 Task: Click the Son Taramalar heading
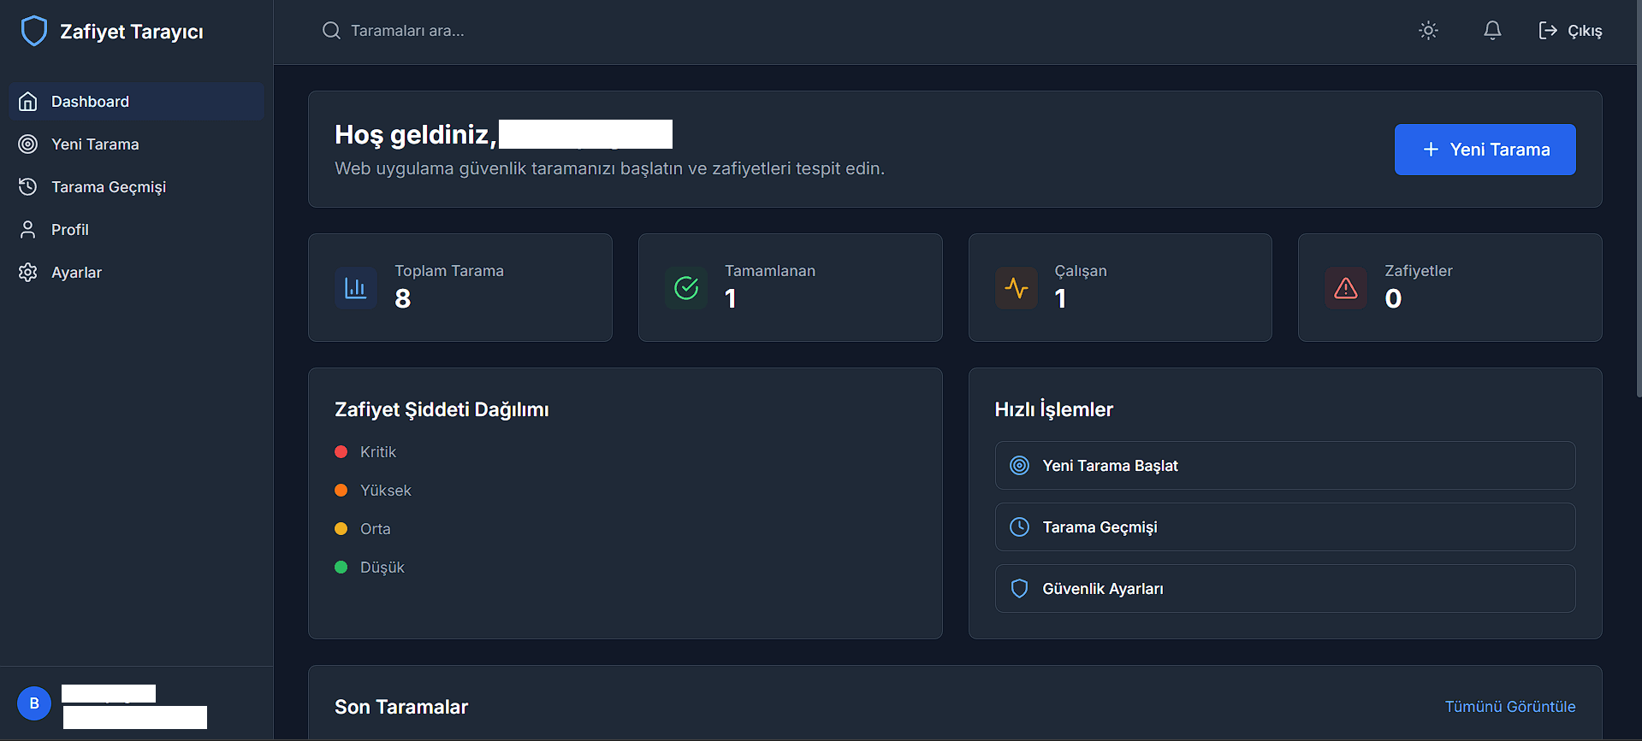click(401, 707)
